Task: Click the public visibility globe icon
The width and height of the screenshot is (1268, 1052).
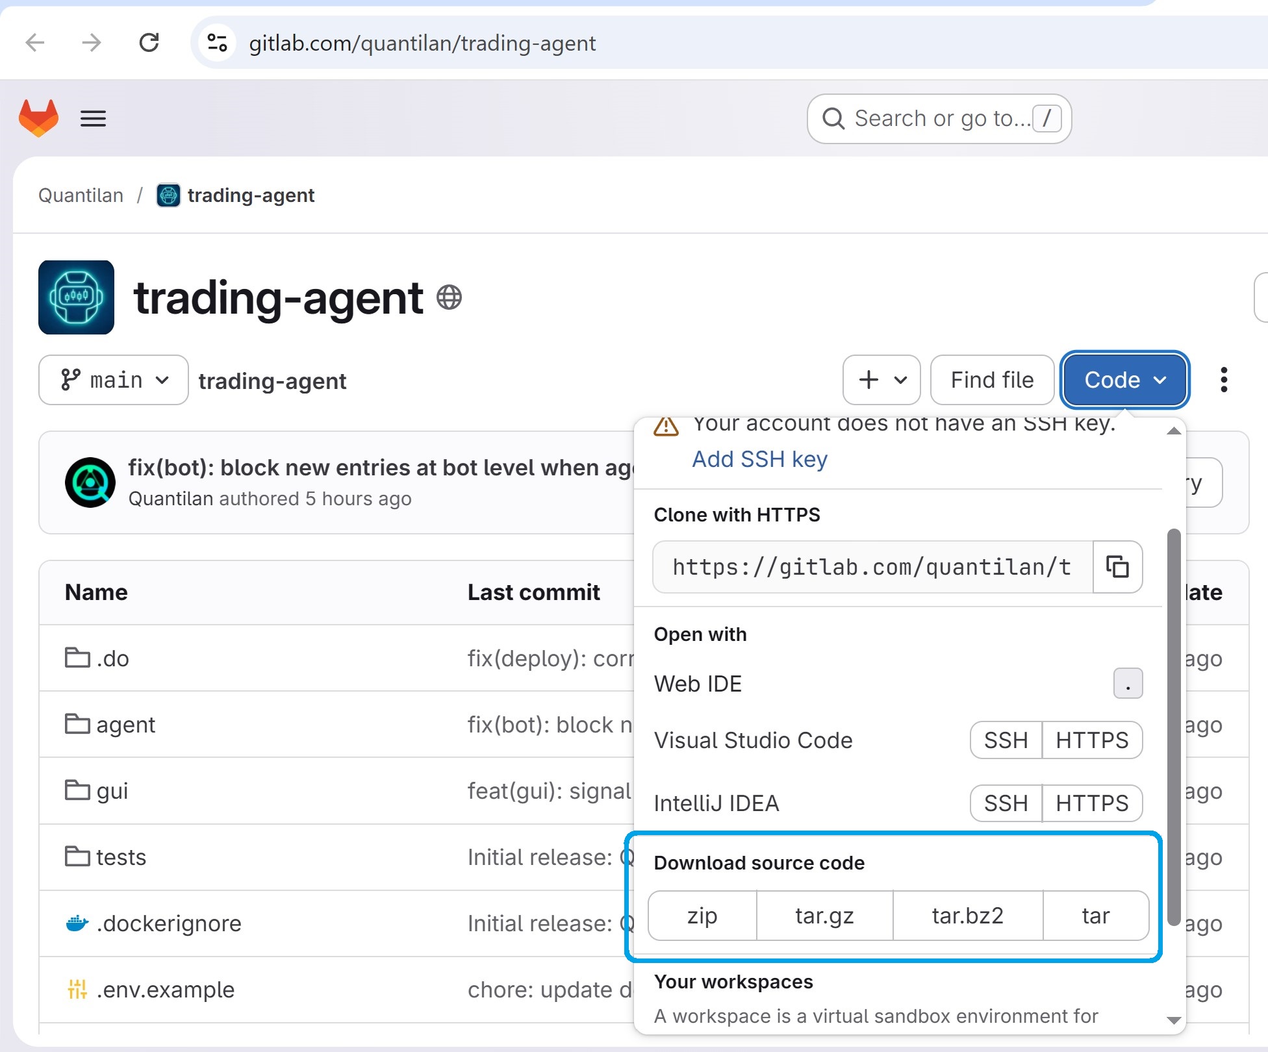Action: coord(449,297)
